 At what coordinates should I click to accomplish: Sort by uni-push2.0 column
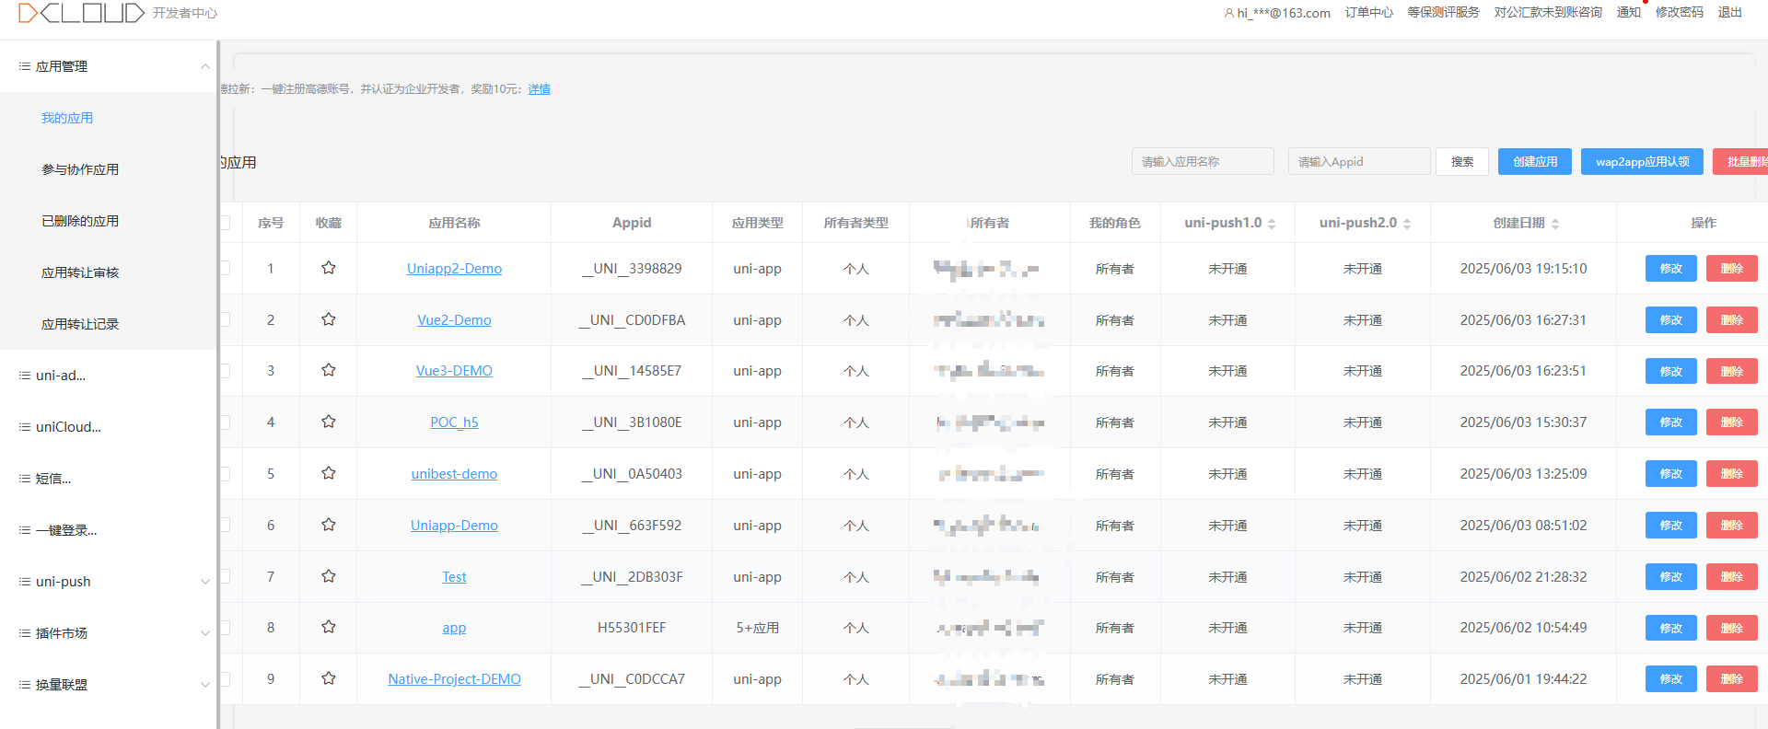(1407, 224)
